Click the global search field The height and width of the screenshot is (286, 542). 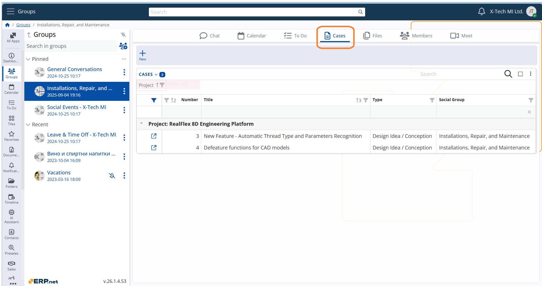click(x=257, y=12)
